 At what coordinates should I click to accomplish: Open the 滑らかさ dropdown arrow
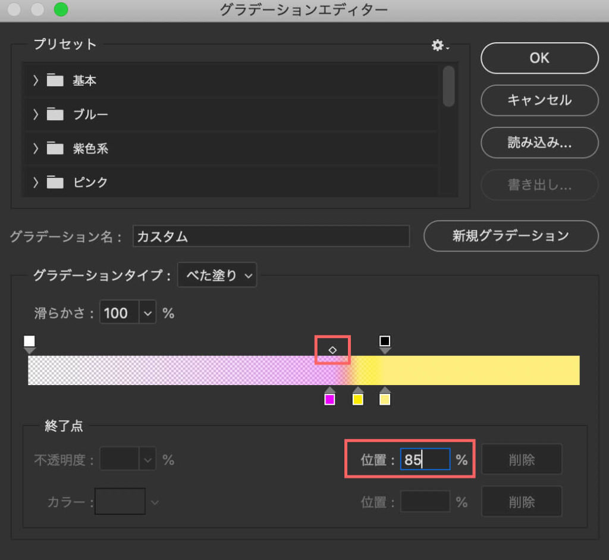(147, 313)
